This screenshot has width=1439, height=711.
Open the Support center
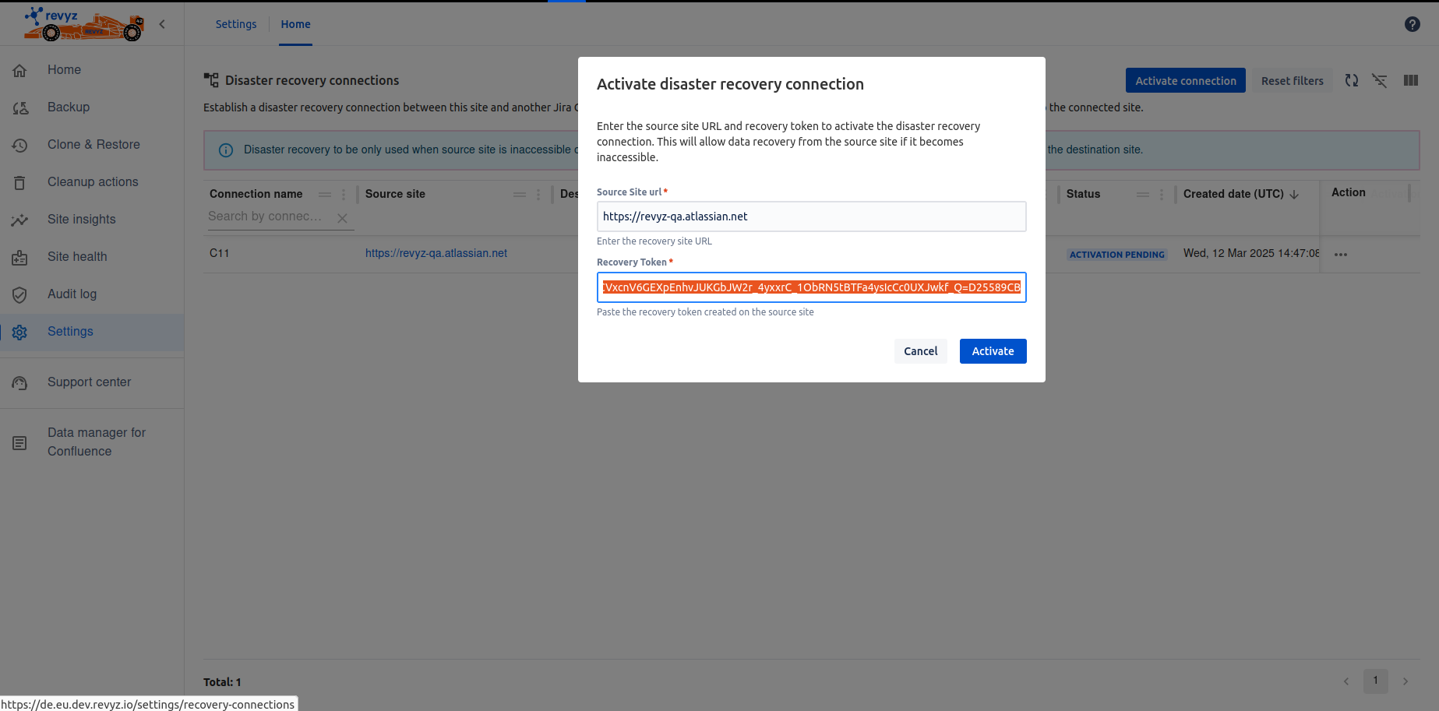(89, 382)
